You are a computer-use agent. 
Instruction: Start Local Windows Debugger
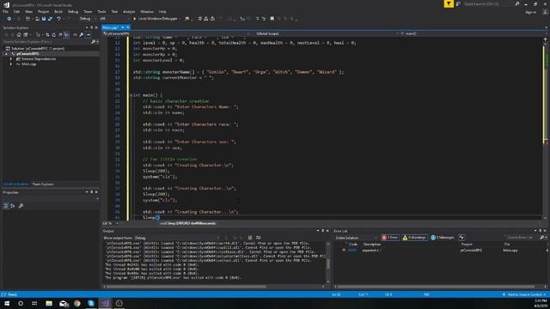click(156, 19)
